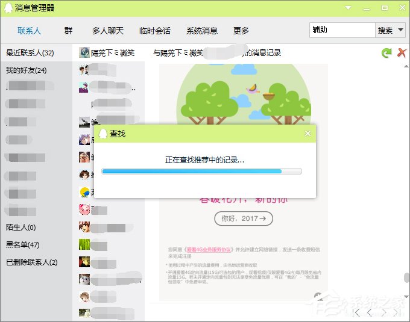
Task: Select the dark landscape avatar contact
Action: [84, 122]
